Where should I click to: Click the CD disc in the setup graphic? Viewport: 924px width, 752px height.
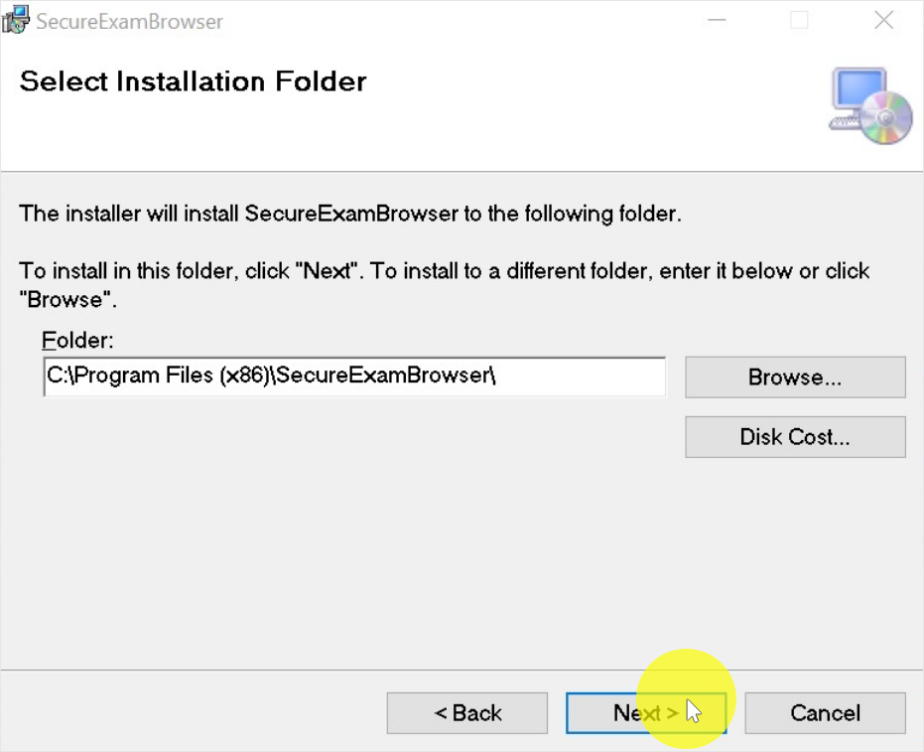(x=888, y=117)
